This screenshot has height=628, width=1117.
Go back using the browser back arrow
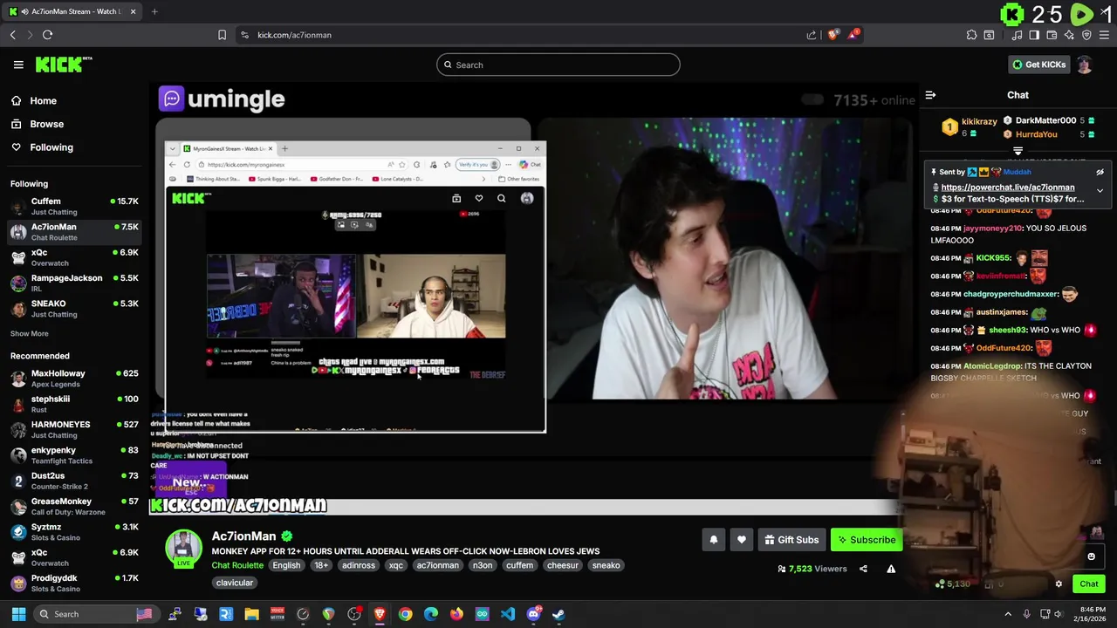click(x=13, y=35)
